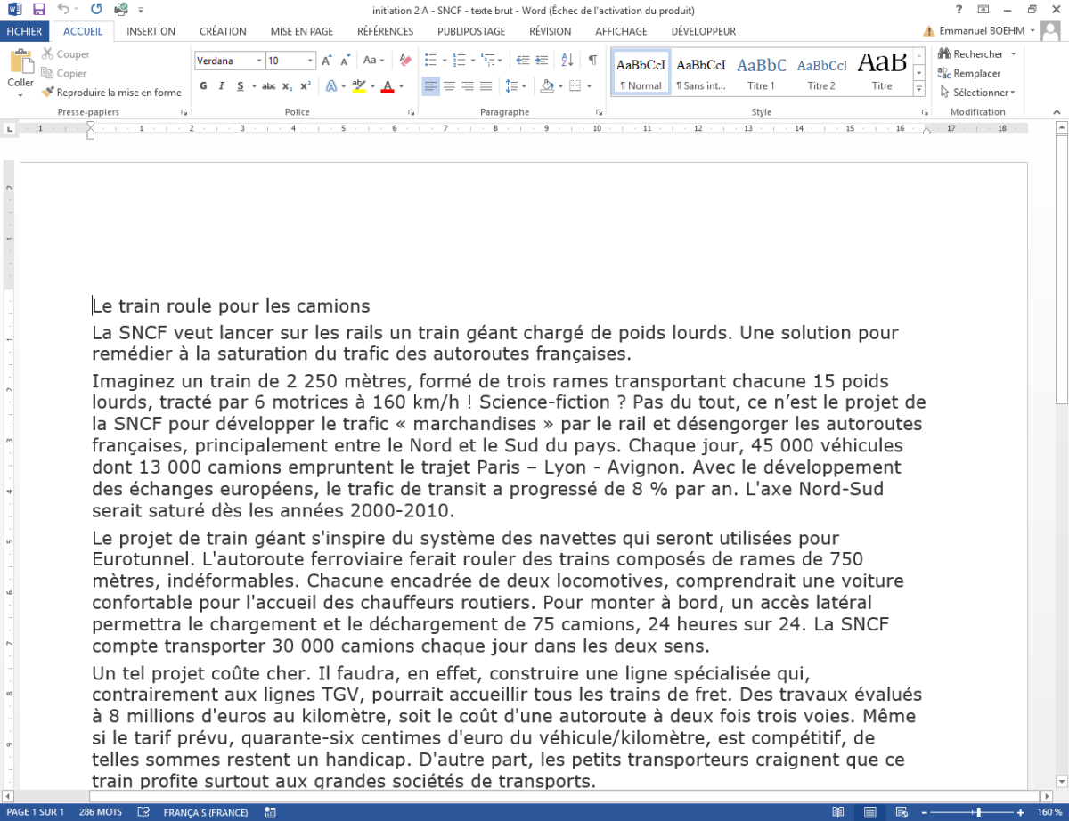The width and height of the screenshot is (1069, 821).
Task: Open the Police dialog launcher
Action: coord(412,113)
